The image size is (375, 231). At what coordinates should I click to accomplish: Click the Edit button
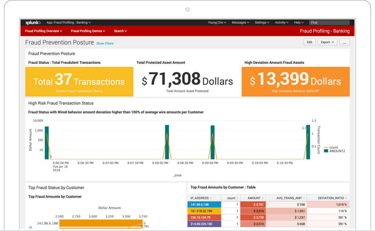[x=310, y=42]
